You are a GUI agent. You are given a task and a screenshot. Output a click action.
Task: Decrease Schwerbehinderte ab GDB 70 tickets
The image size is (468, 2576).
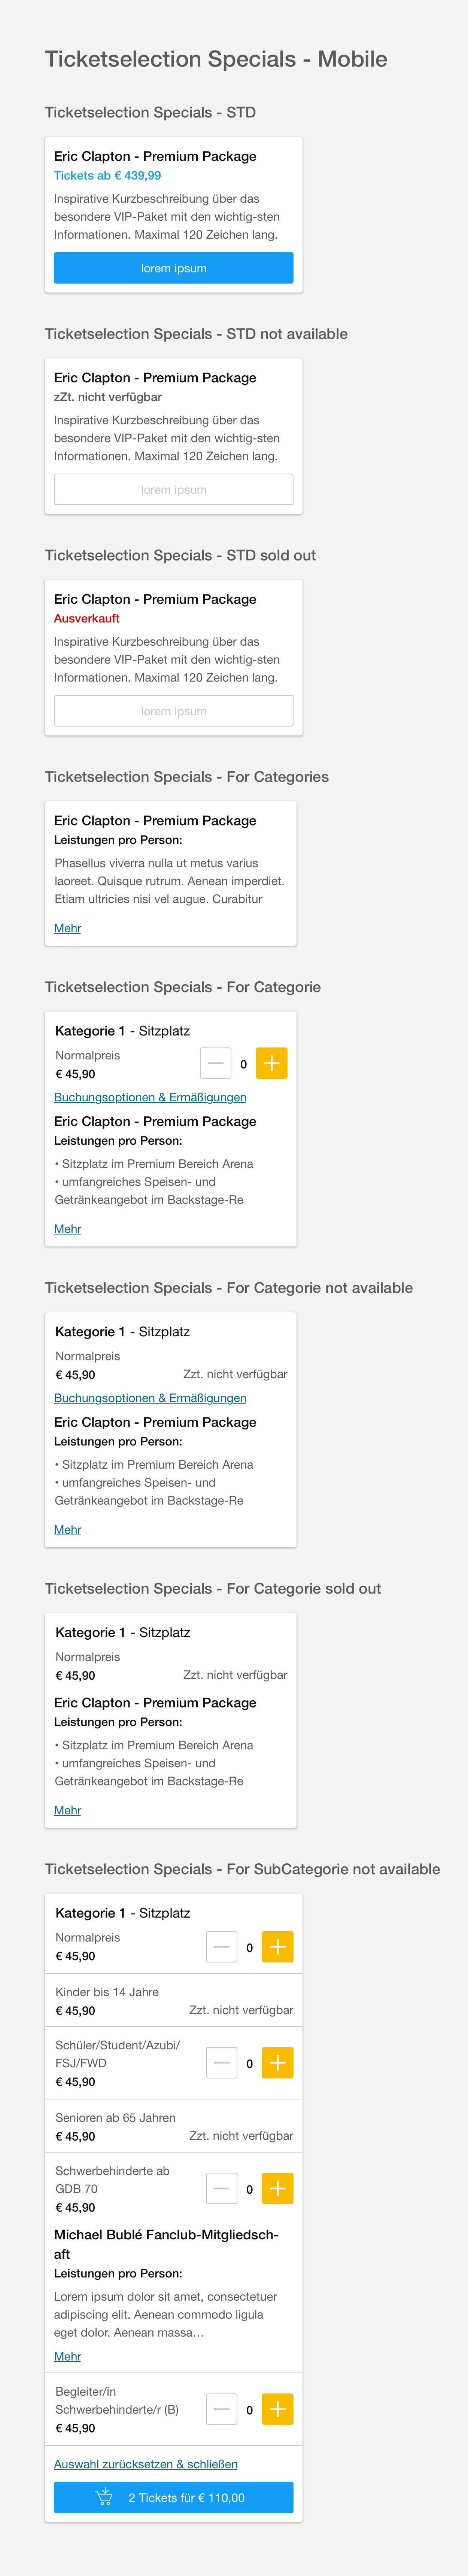point(222,2188)
